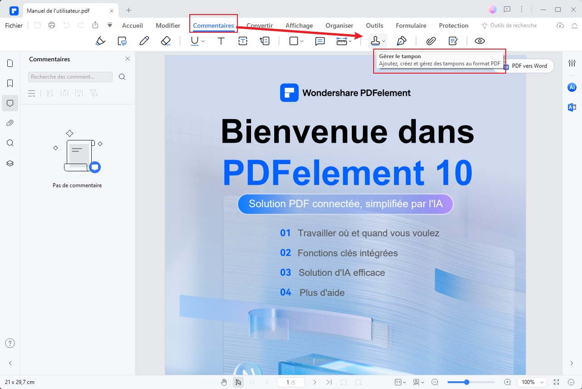Click the Recherche des commentaires search field

coord(70,77)
